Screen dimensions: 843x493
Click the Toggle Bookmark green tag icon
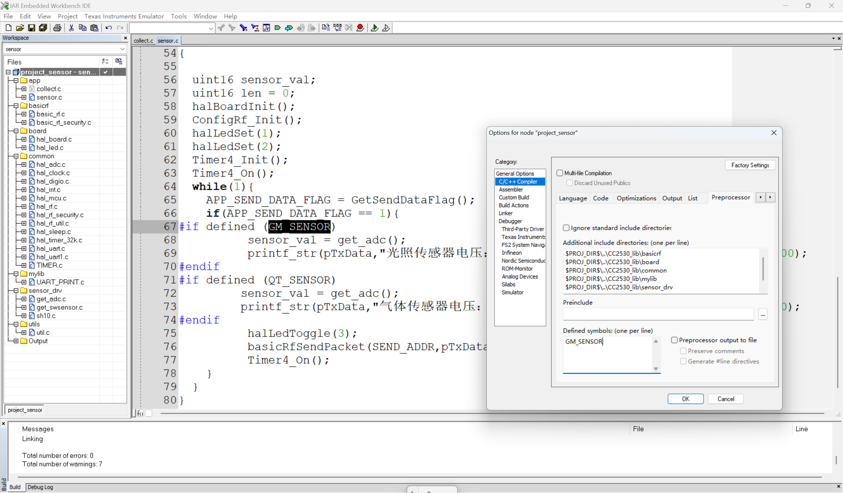[277, 28]
